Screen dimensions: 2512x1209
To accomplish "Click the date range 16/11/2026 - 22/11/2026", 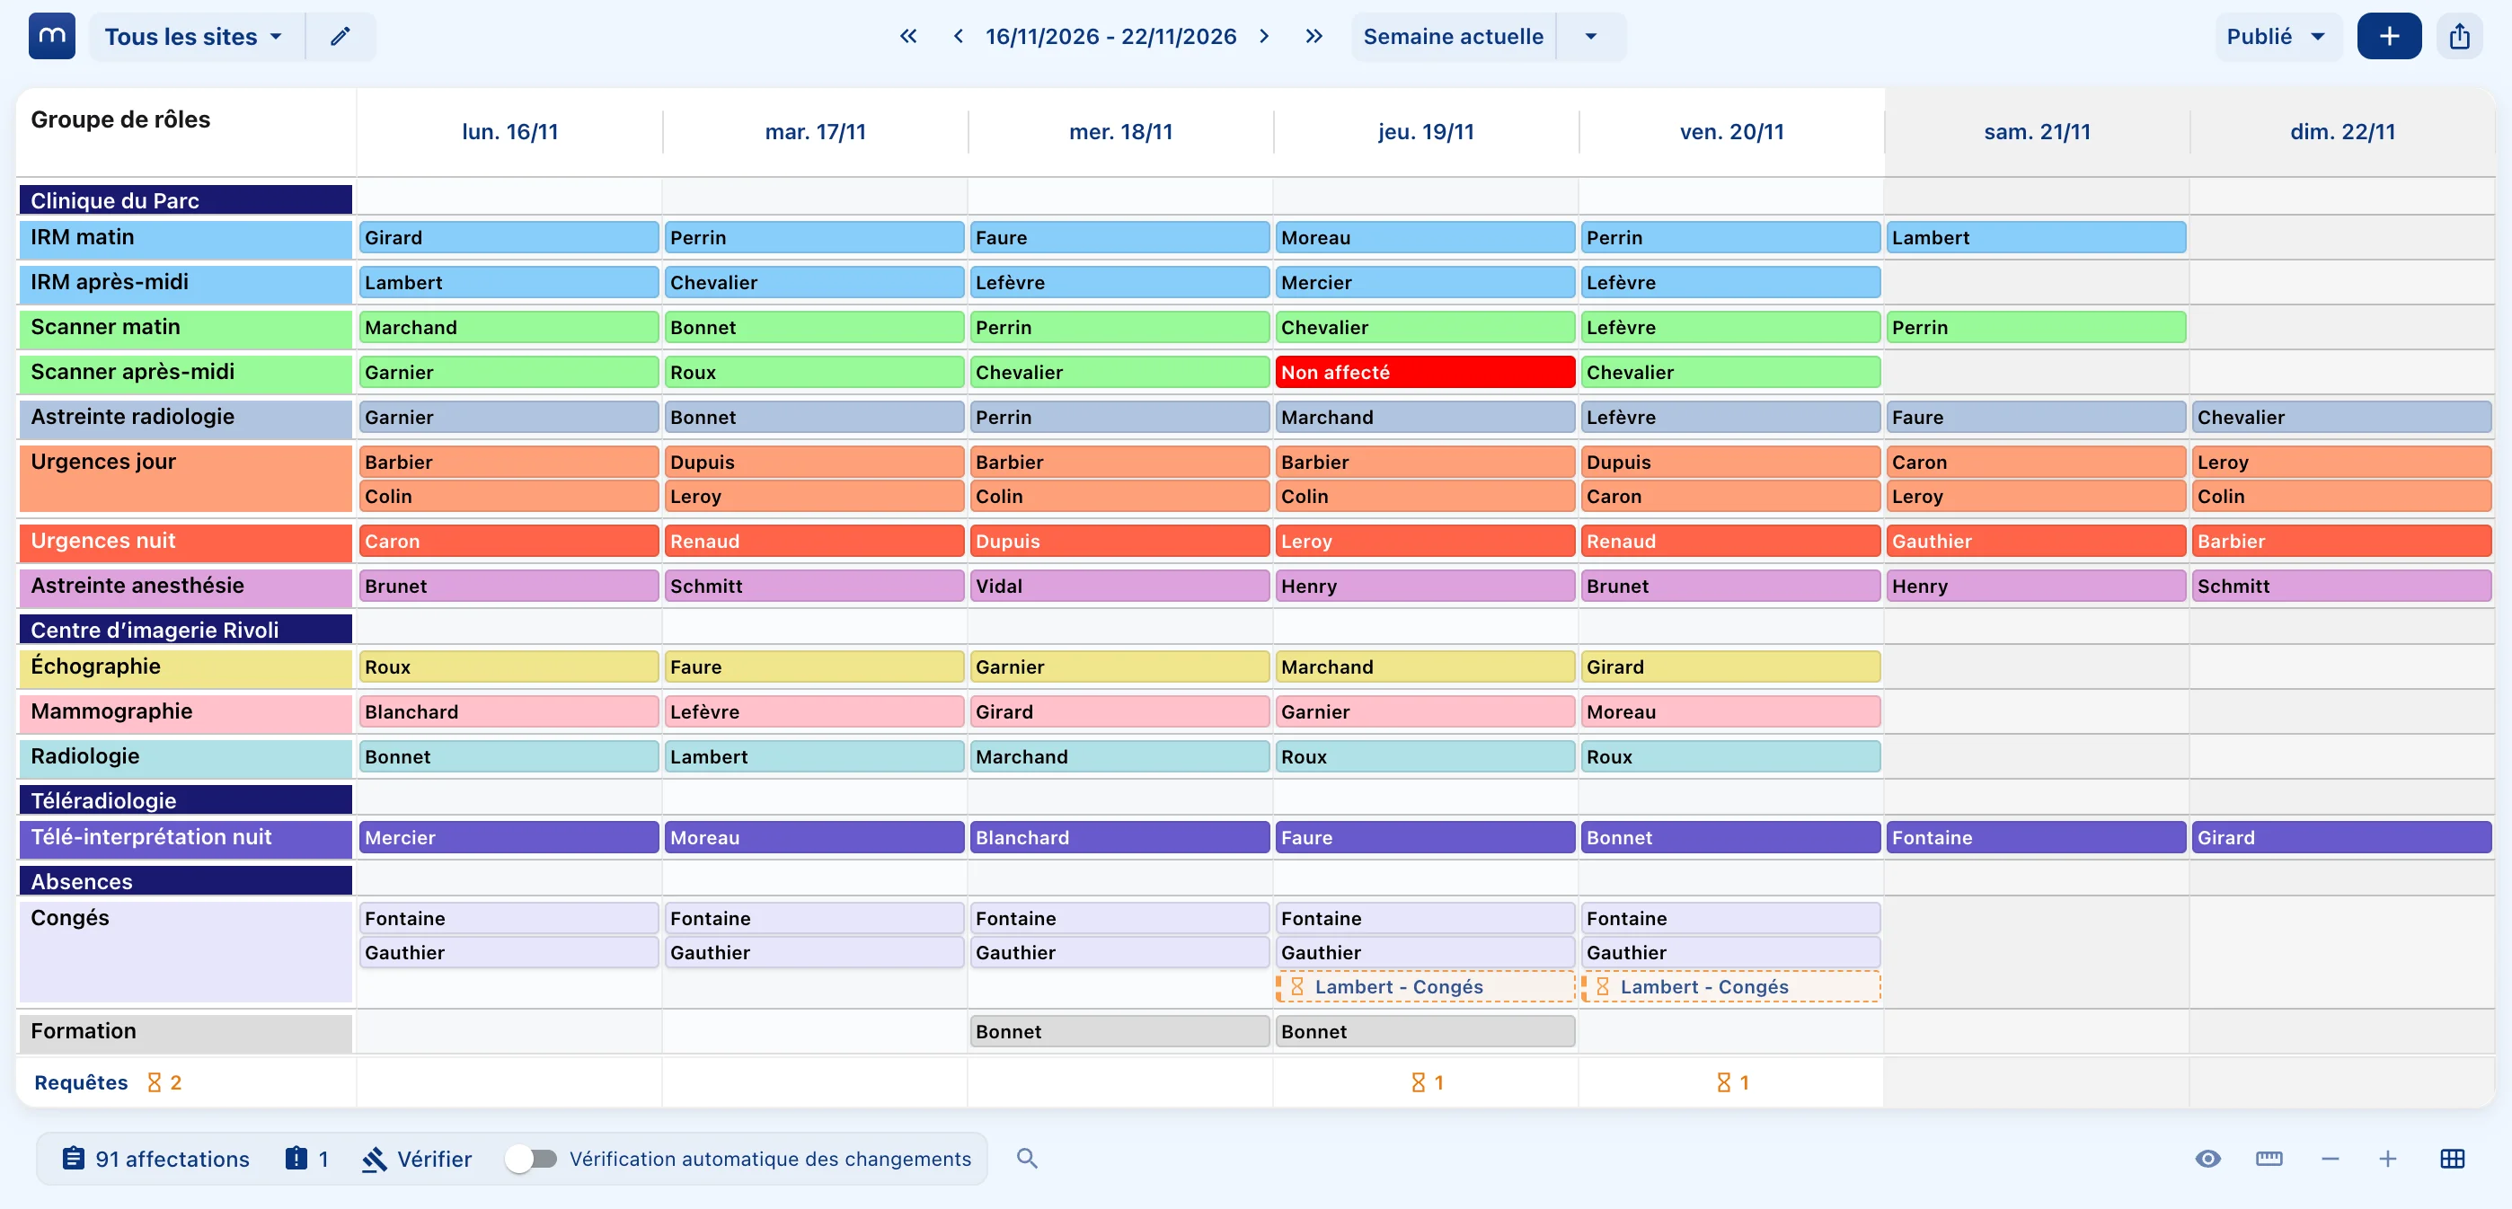I will (x=1110, y=37).
